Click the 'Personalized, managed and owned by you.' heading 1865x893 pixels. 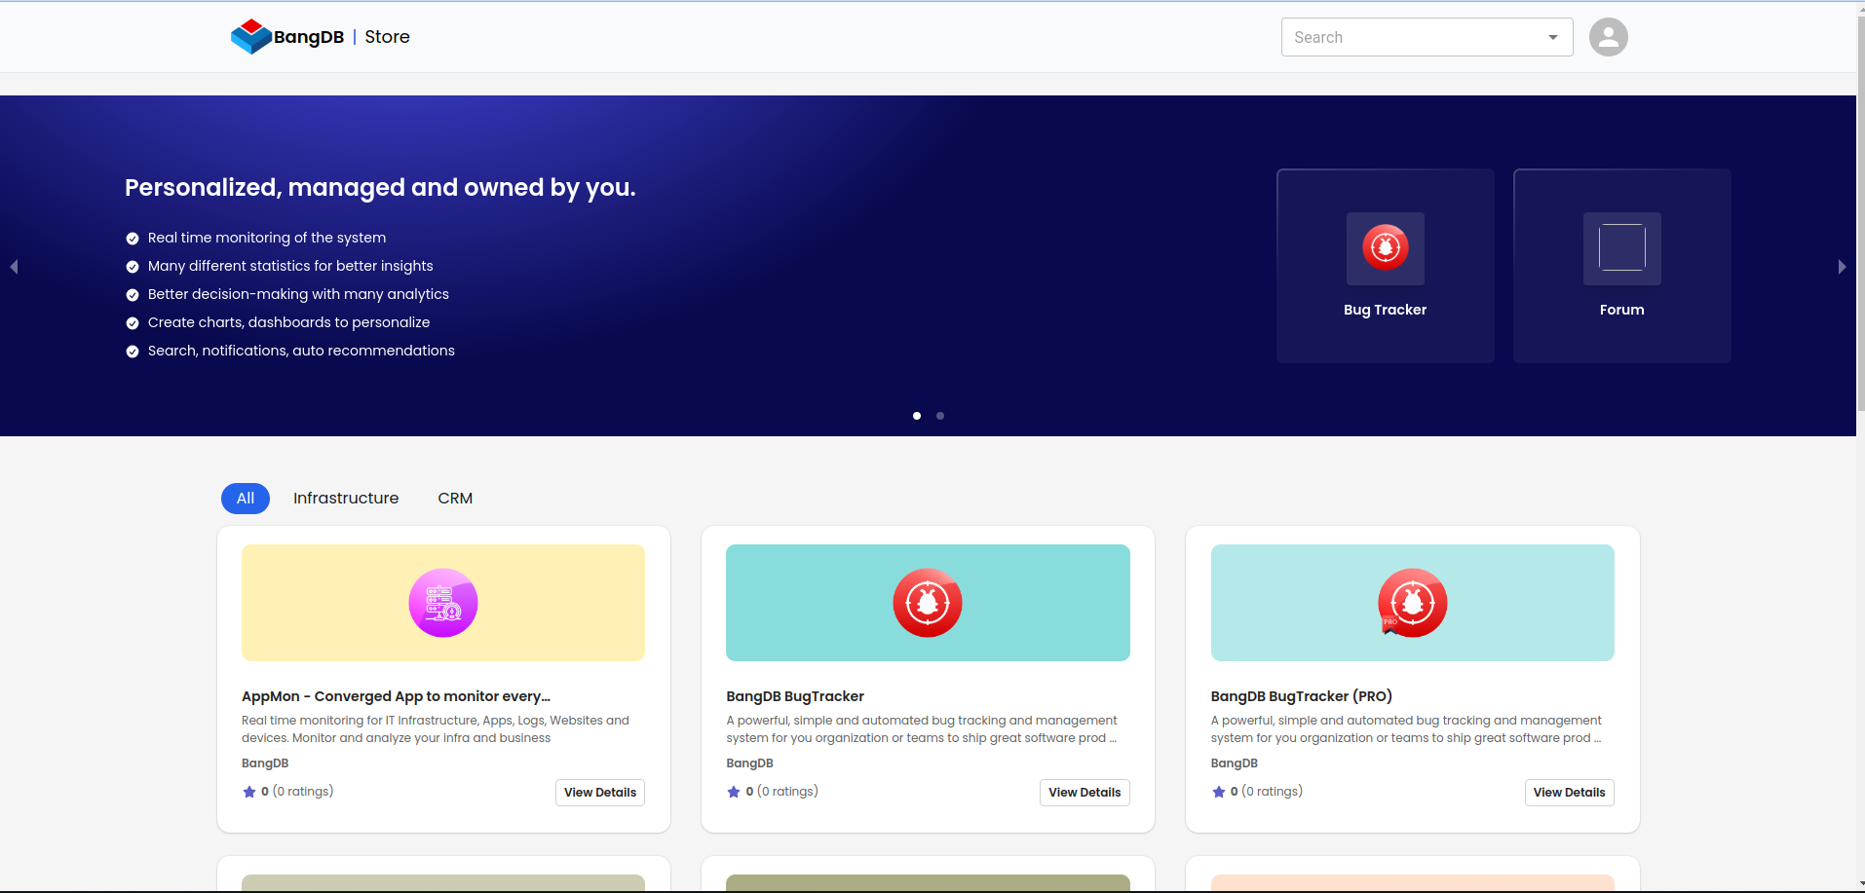380,188
